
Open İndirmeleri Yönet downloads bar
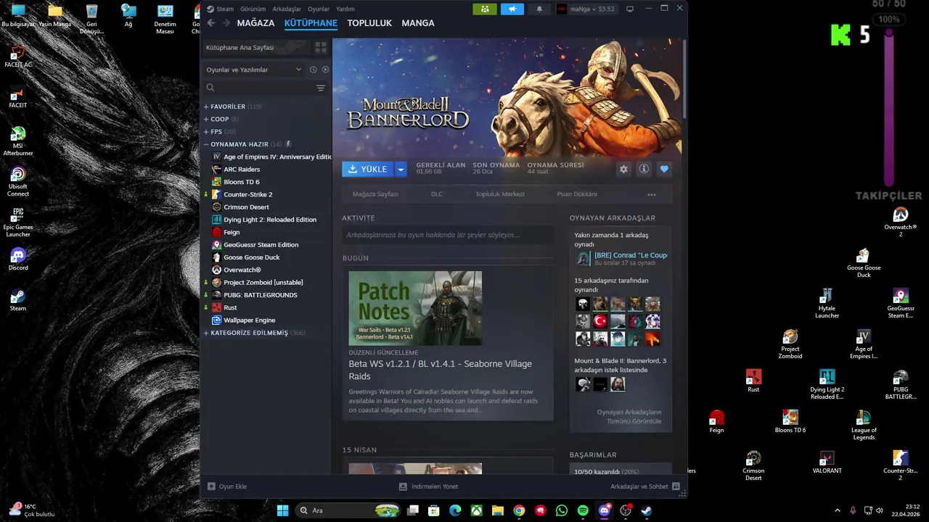pyautogui.click(x=429, y=486)
